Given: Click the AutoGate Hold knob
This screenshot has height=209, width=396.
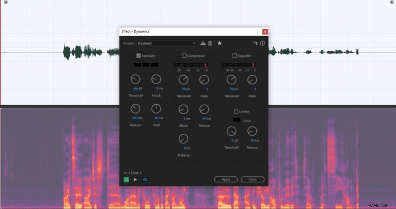Looking at the screenshot, I should tap(156, 109).
